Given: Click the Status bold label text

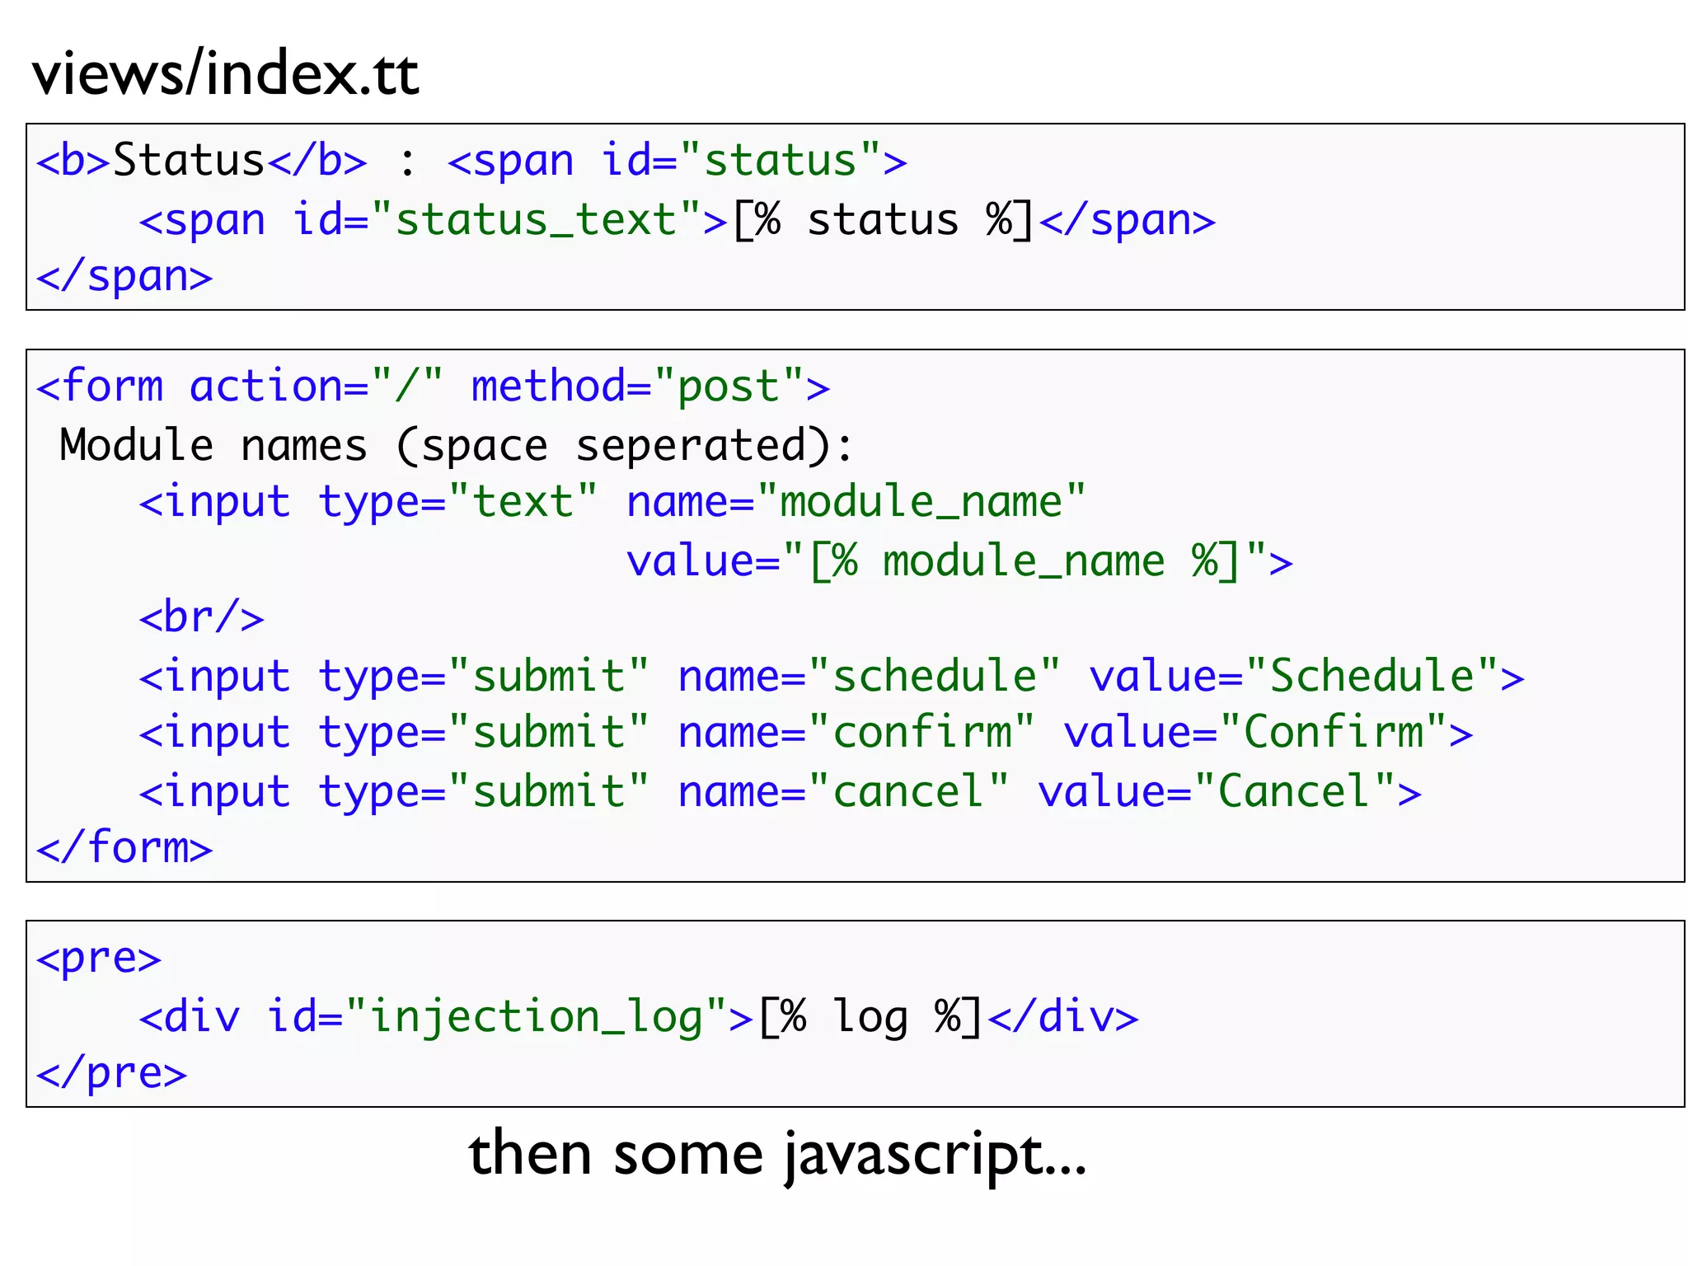Looking at the screenshot, I should (x=188, y=160).
